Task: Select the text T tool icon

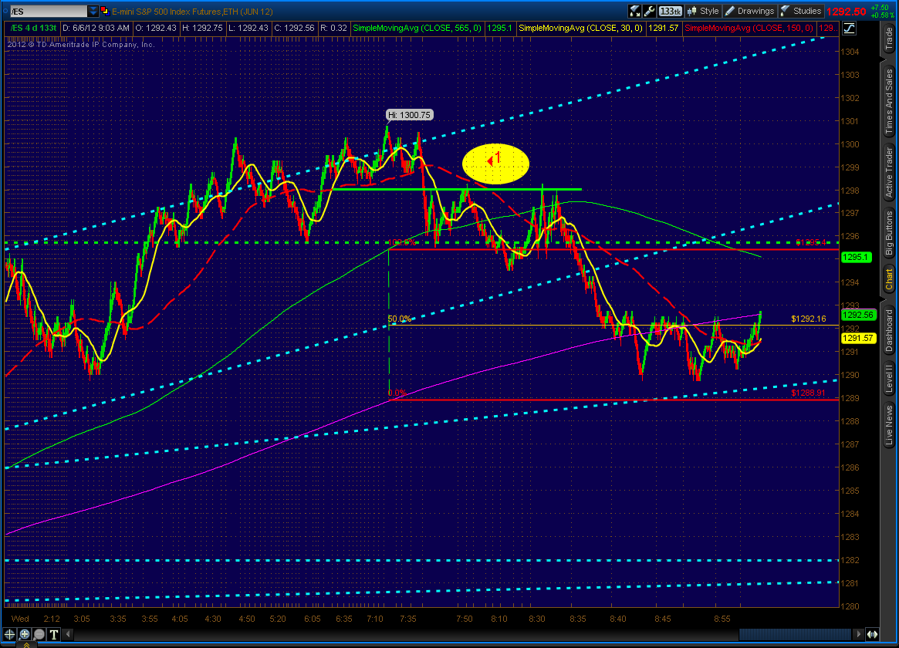Action: coord(54,634)
